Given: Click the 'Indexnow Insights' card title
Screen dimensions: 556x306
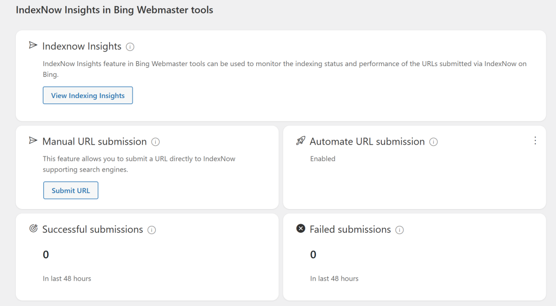Looking at the screenshot, I should (x=82, y=47).
